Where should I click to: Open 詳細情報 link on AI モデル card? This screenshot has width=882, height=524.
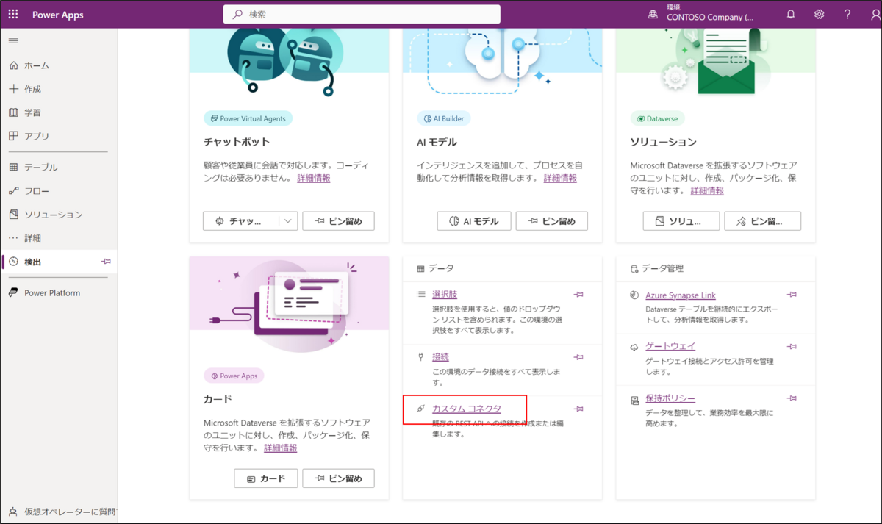(x=560, y=179)
